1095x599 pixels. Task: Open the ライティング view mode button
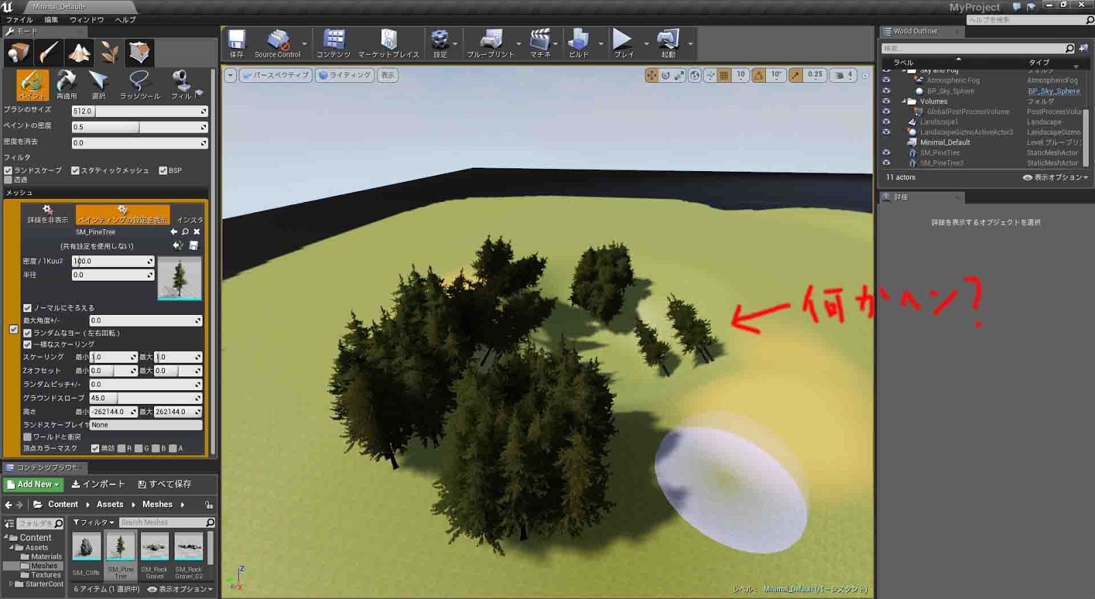pos(345,75)
